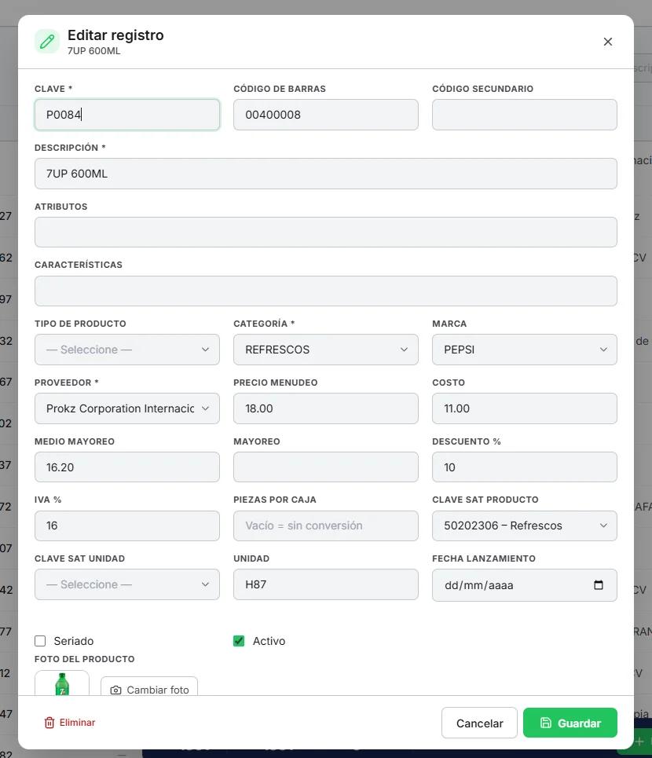Click the IVA % field showing 16
Viewport: 652px width, 758px height.
[x=127, y=525]
